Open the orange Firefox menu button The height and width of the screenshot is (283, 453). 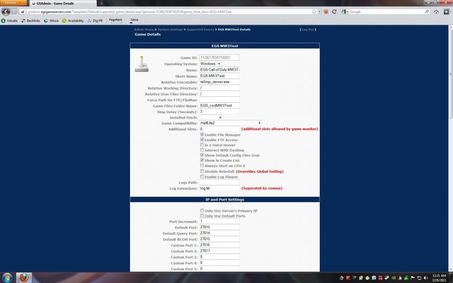13,2
